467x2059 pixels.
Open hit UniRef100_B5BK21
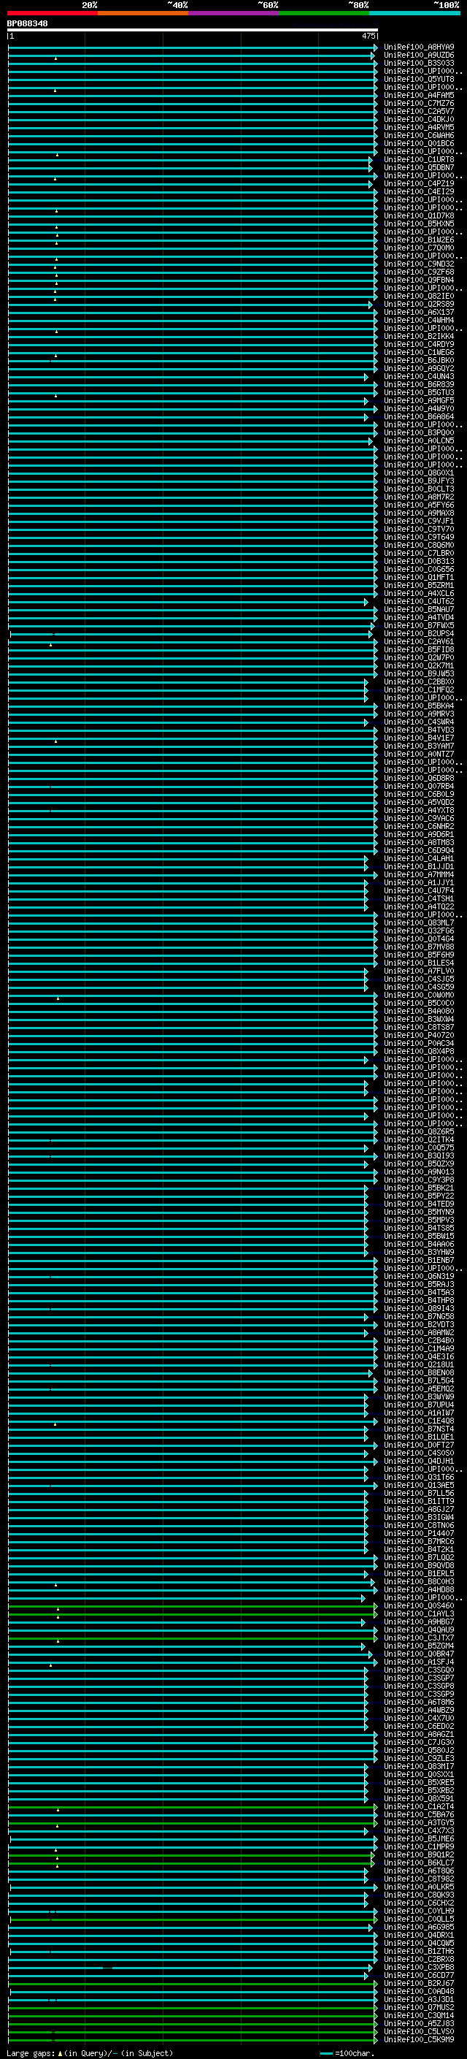tap(419, 1188)
